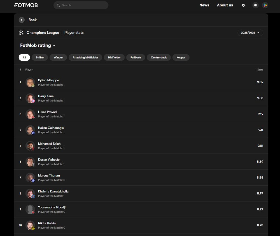Open Kylian Mbappé's name link
The image size is (280, 236).
point(48,80)
